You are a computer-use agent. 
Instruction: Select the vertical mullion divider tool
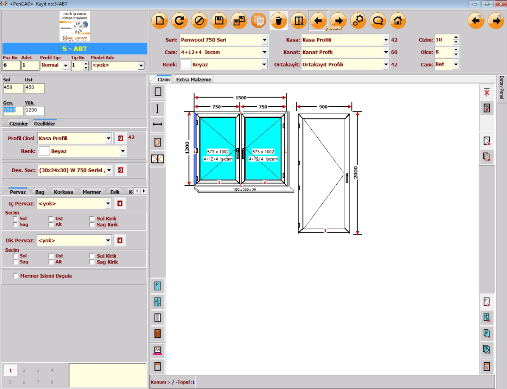158,109
